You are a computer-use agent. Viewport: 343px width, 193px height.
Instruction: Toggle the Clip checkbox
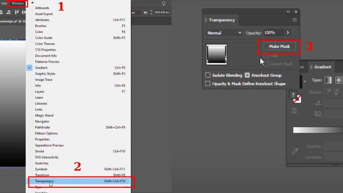(266, 56)
